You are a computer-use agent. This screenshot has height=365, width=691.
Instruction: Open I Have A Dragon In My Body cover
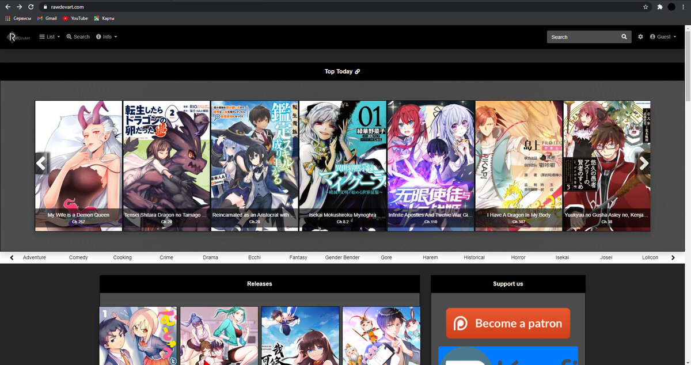pyautogui.click(x=519, y=166)
